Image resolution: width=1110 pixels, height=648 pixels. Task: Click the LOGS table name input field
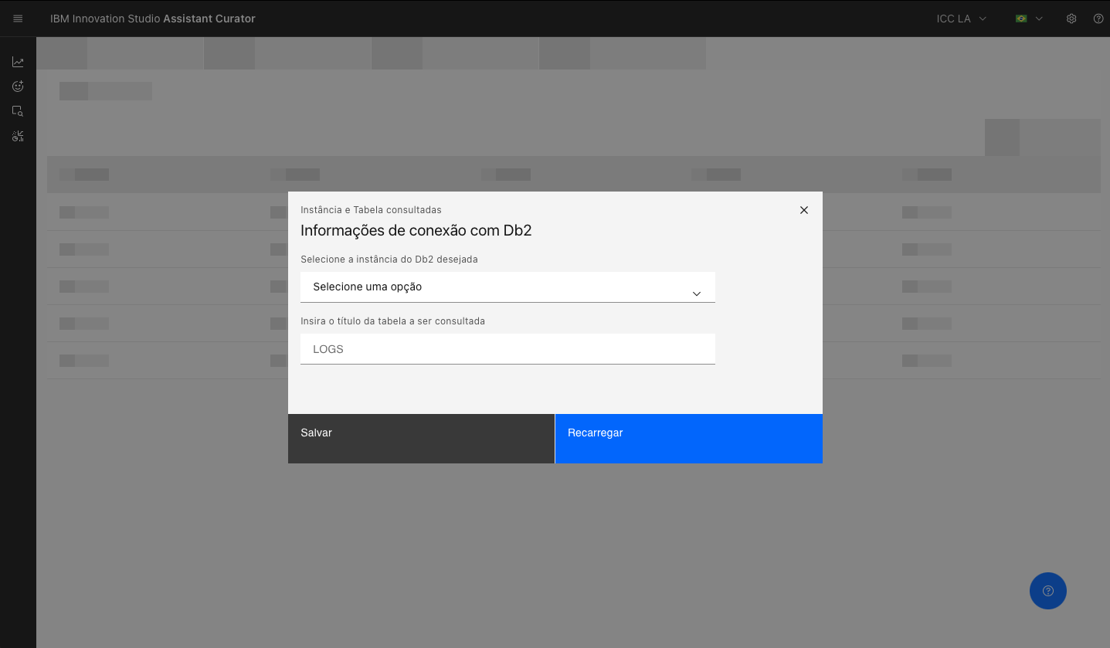coord(507,348)
